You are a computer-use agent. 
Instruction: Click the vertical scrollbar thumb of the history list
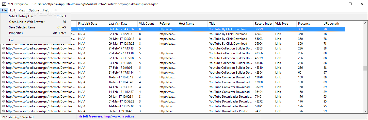(365, 68)
